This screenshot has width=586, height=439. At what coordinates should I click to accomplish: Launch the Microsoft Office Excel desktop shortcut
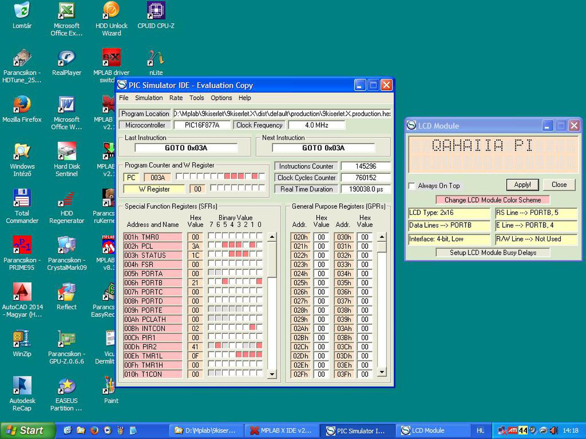66,19
